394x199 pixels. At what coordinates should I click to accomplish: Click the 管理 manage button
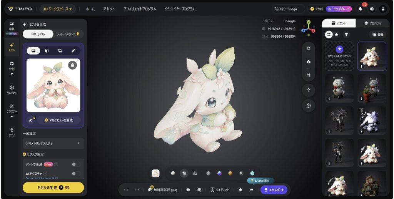click(378, 35)
